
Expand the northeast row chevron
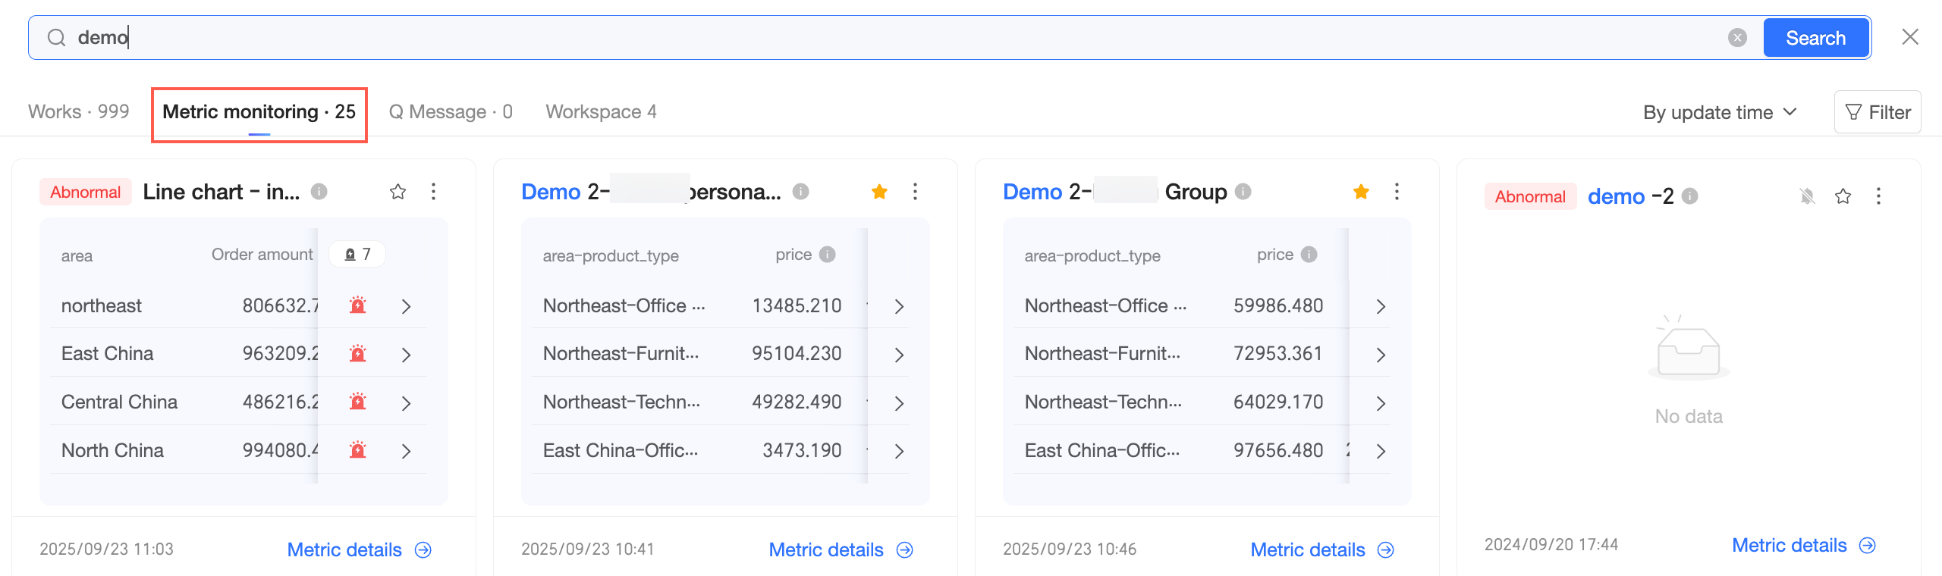406,306
